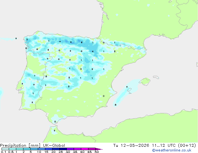Click the legend label "15"
The width and height of the screenshot is (198, 153).
click(x=46, y=152)
